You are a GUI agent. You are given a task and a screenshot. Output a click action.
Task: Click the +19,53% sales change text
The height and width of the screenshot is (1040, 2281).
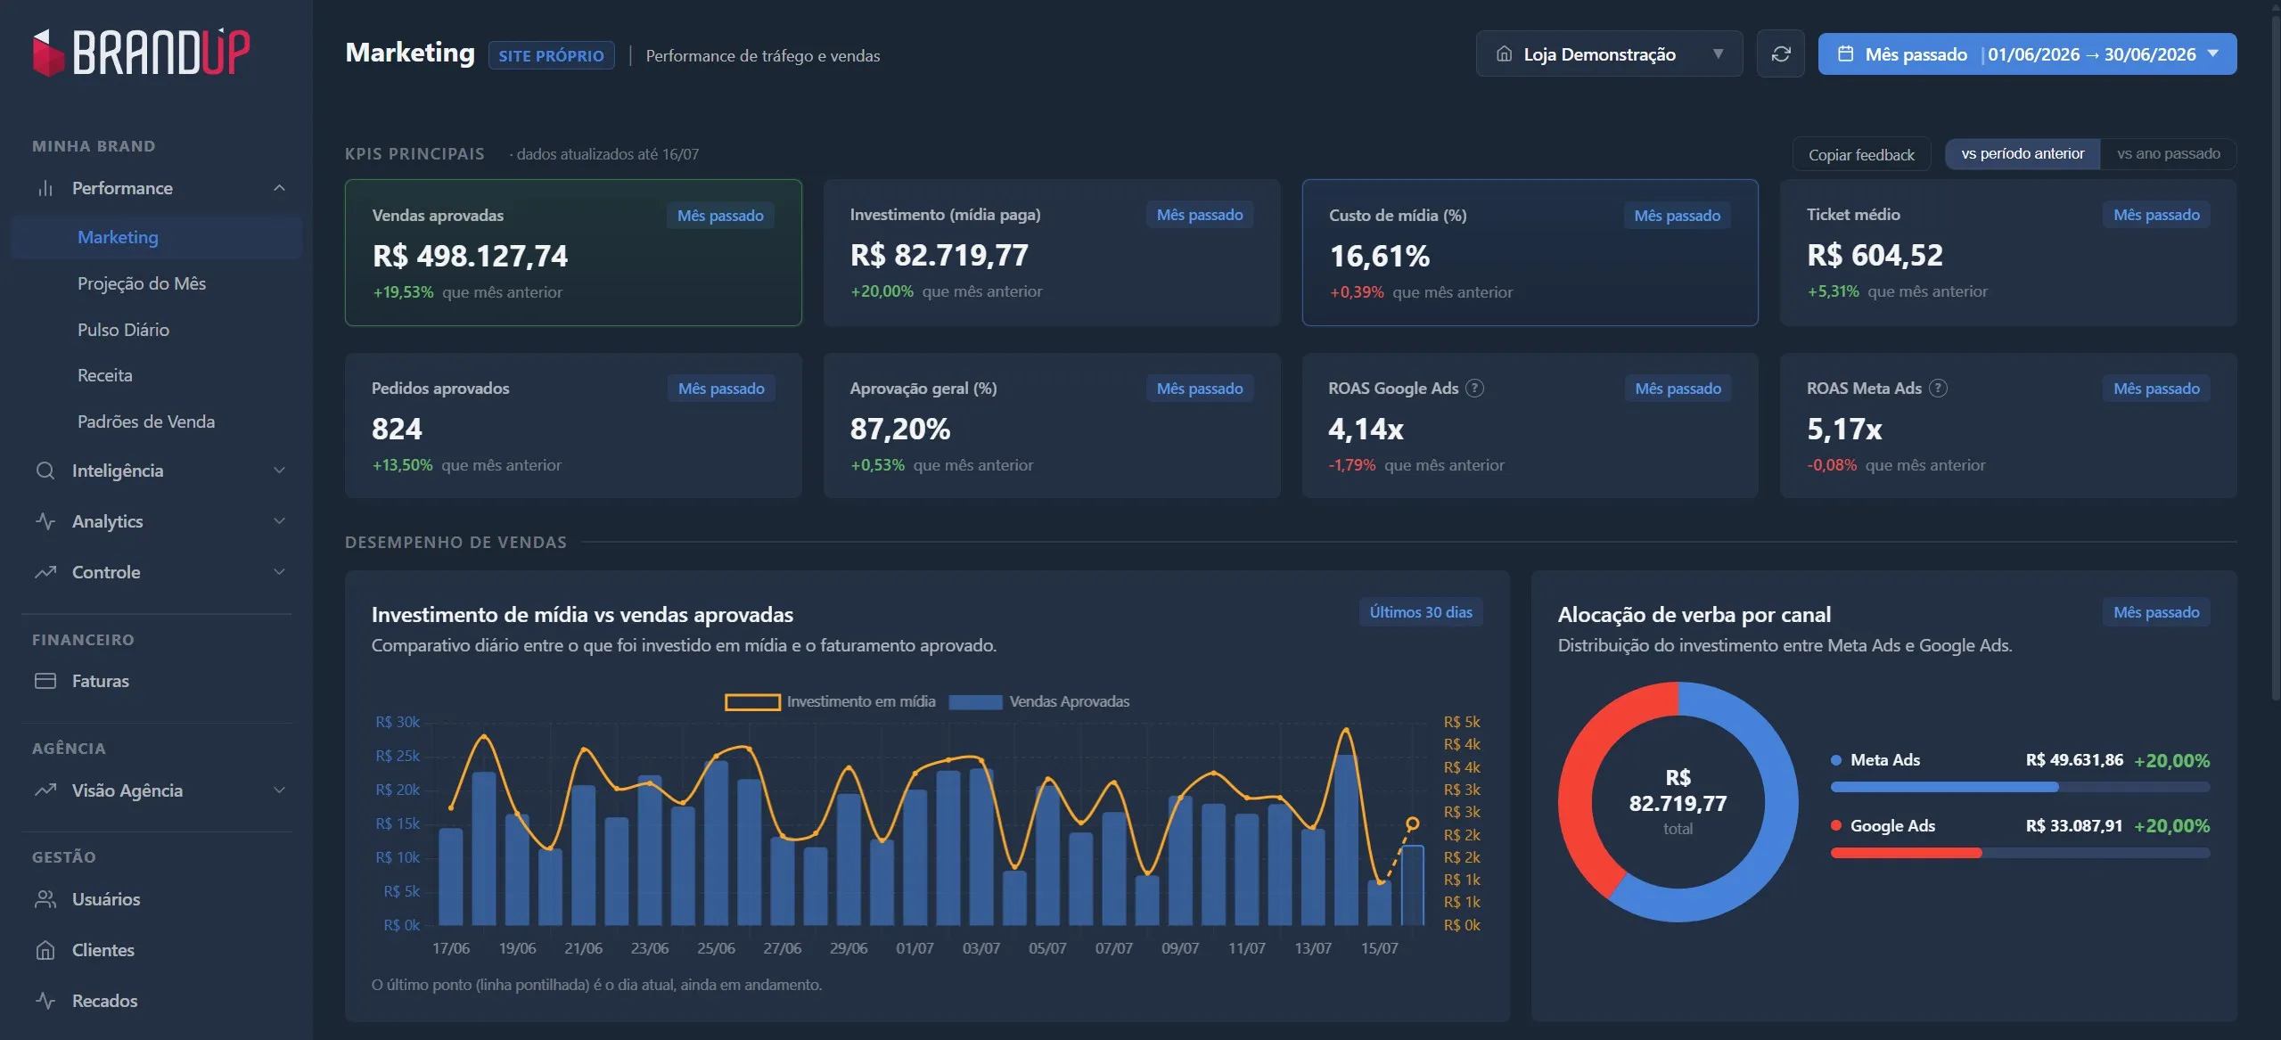(x=403, y=292)
